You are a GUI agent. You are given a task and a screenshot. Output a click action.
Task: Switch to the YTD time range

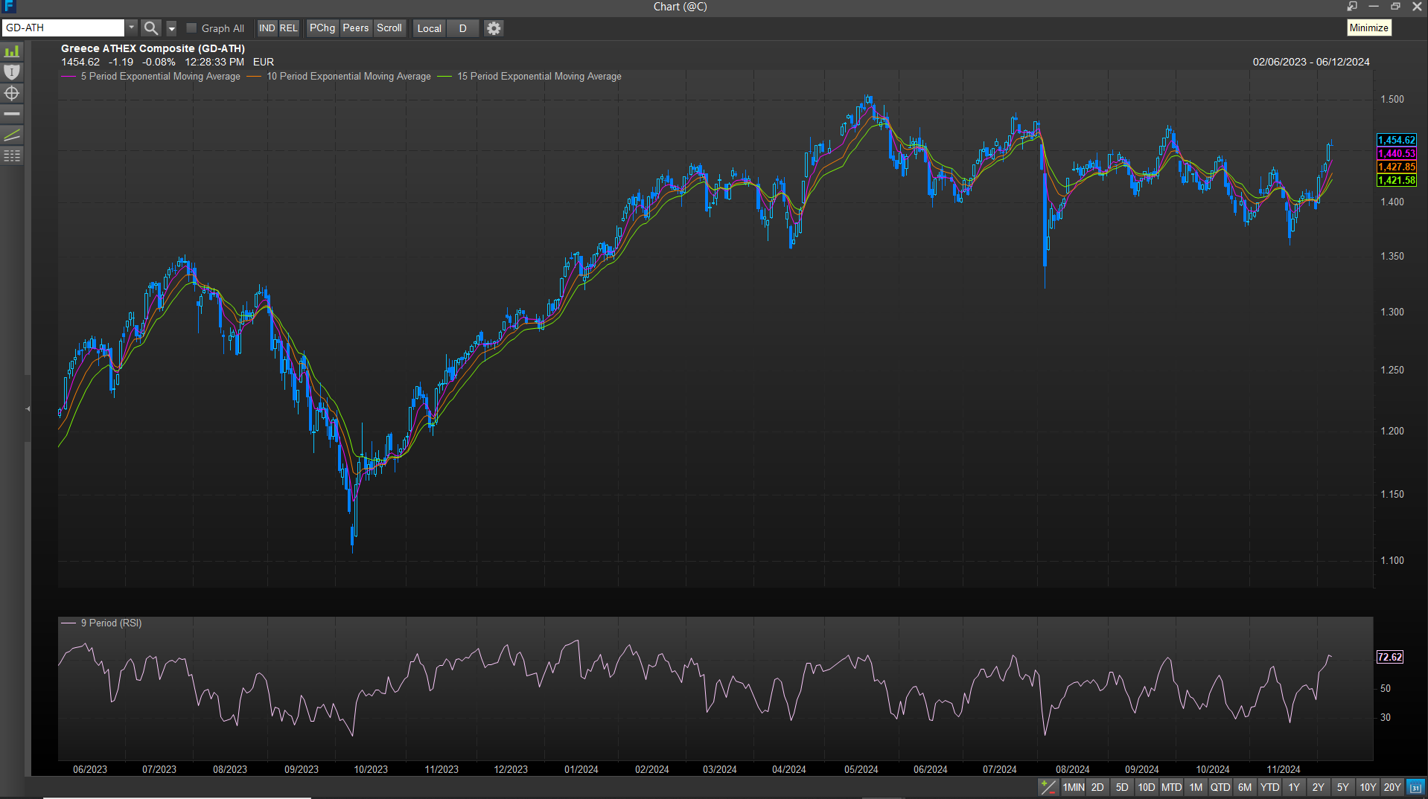pos(1269,787)
